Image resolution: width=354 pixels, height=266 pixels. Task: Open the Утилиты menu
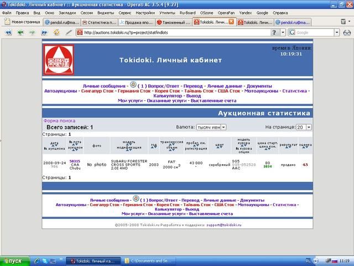click(167, 13)
